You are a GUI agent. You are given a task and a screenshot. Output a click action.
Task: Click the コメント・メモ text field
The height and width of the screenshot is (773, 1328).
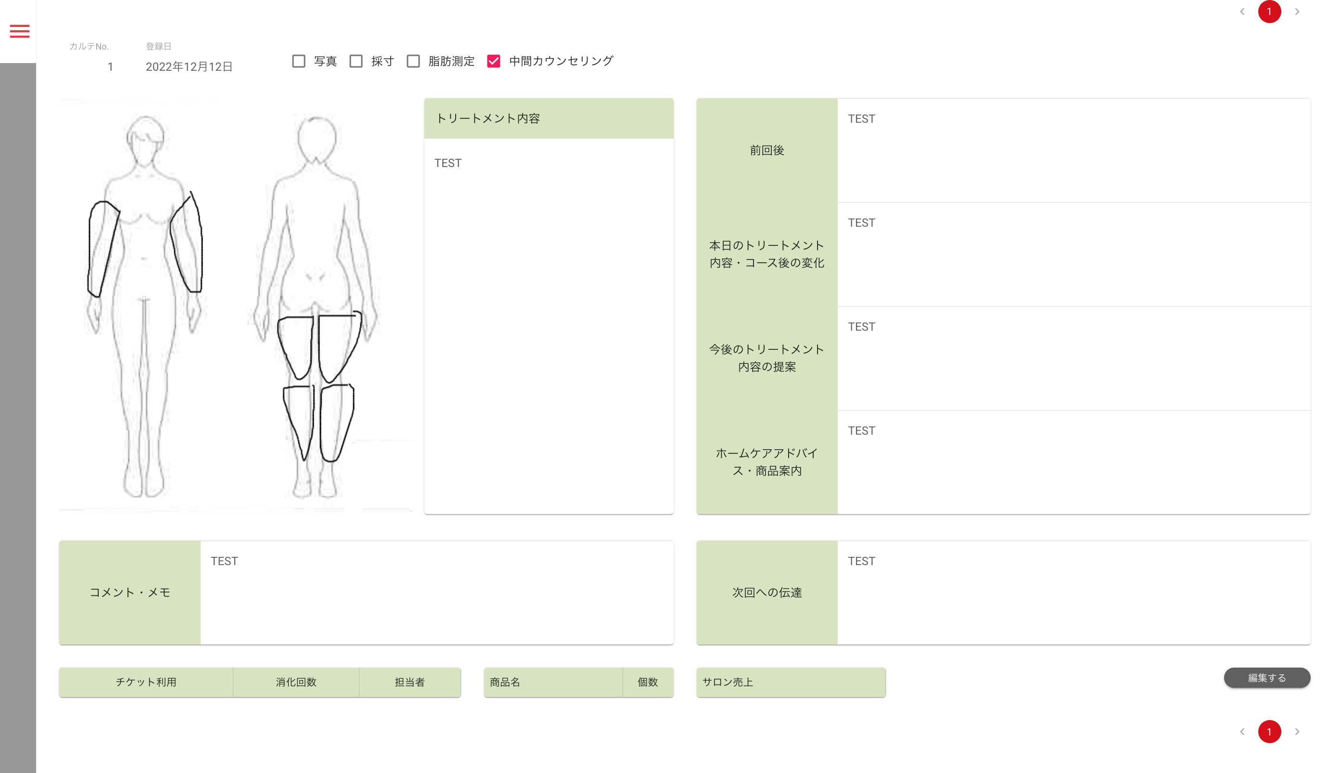[x=436, y=592]
